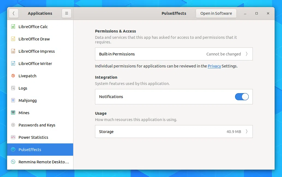Click the Power Statistics graph icon

(x=13, y=137)
